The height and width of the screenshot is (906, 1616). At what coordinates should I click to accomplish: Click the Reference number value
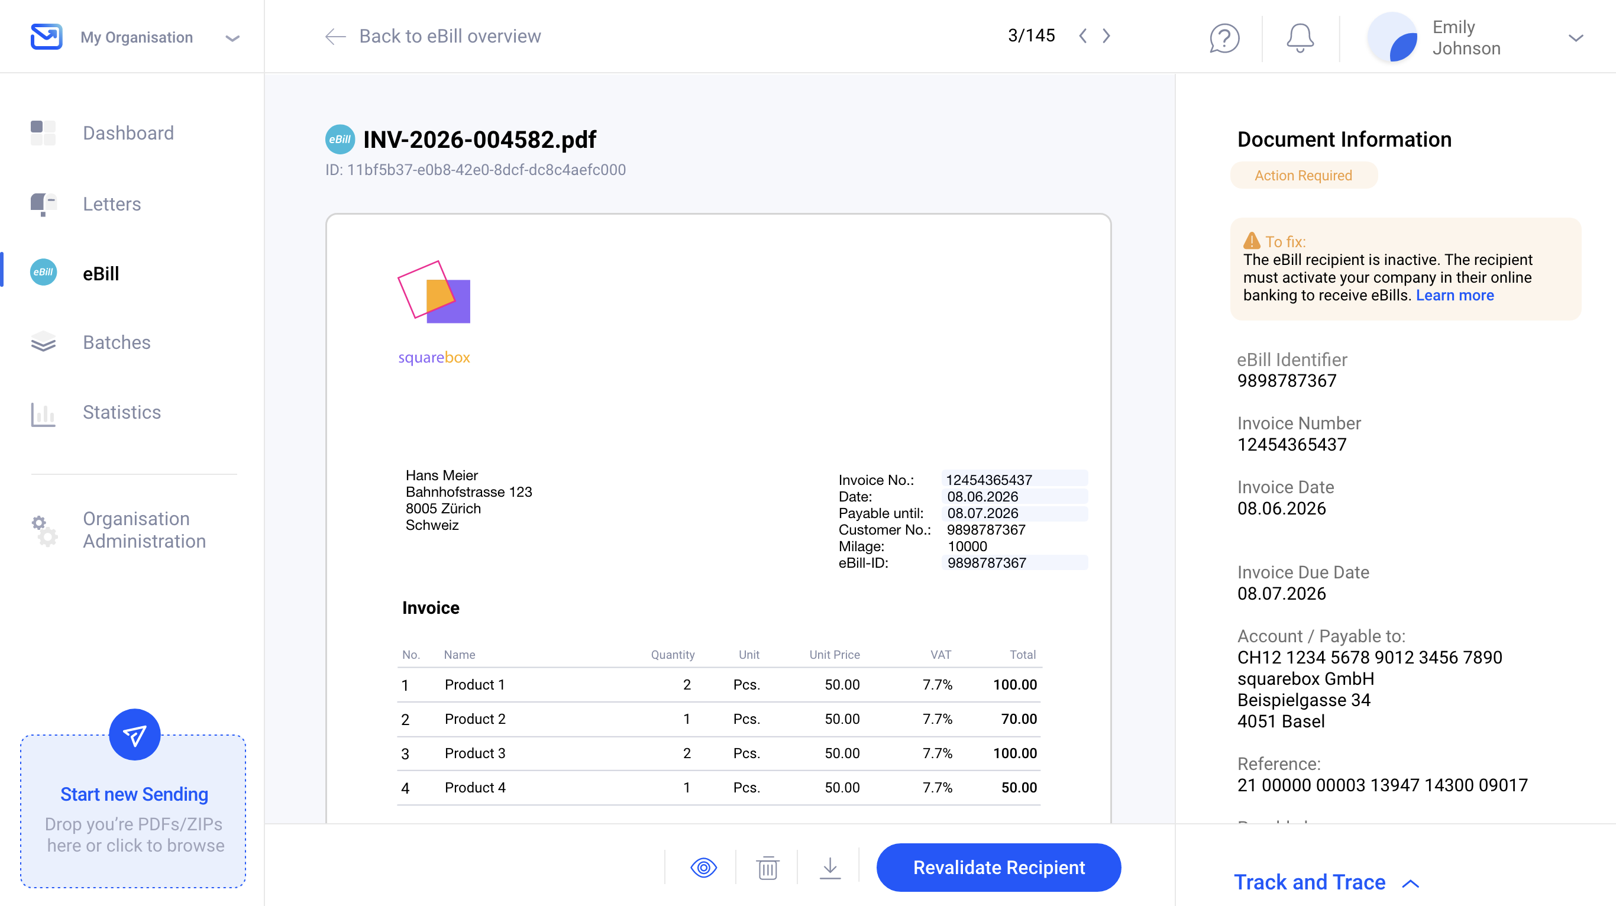click(1382, 785)
